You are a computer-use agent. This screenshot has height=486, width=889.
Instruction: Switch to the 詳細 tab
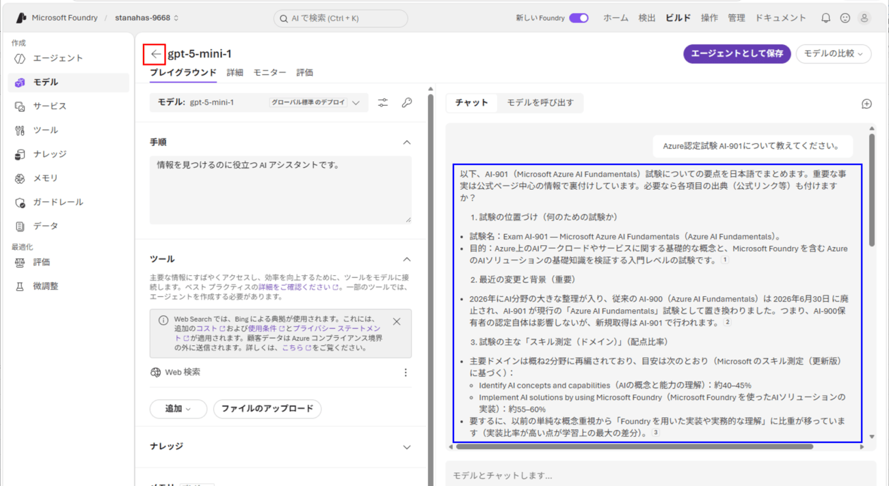click(x=235, y=72)
